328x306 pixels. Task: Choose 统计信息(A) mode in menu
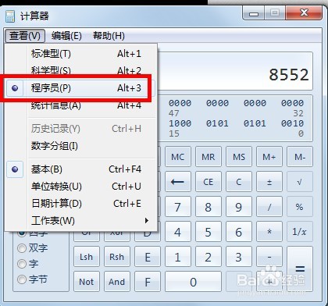81,105
